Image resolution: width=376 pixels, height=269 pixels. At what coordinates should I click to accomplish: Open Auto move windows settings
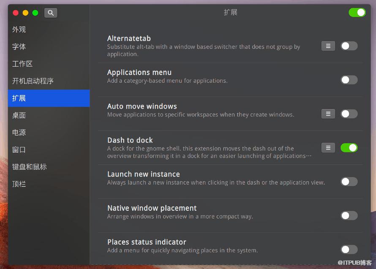[x=328, y=114]
